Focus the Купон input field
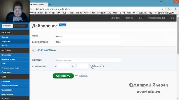The height and width of the screenshot is (100, 179). [88, 36]
